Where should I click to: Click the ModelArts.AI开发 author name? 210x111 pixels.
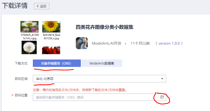click(107, 43)
